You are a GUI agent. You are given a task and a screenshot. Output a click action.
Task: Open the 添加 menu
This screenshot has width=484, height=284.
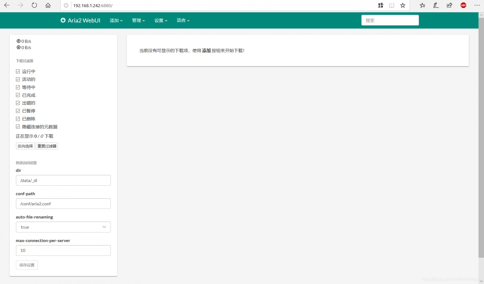[116, 20]
